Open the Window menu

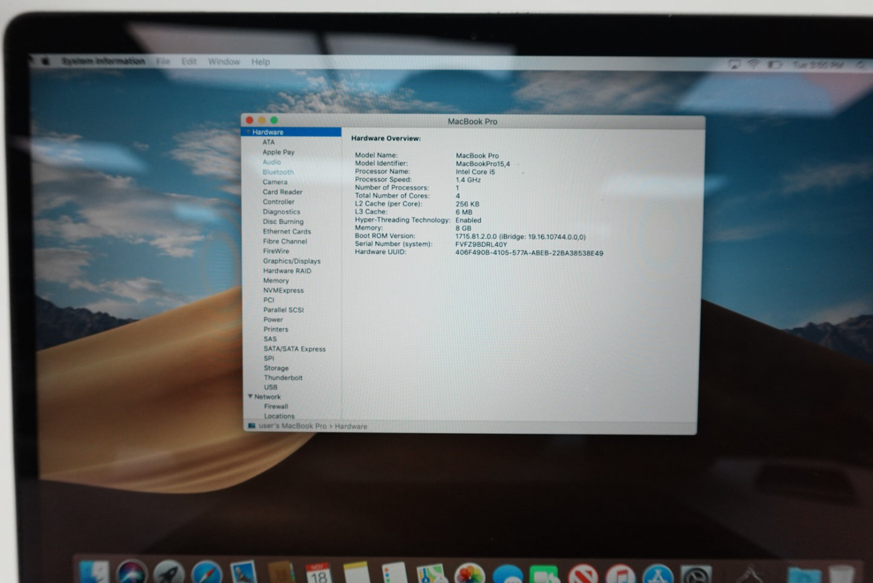(x=224, y=62)
